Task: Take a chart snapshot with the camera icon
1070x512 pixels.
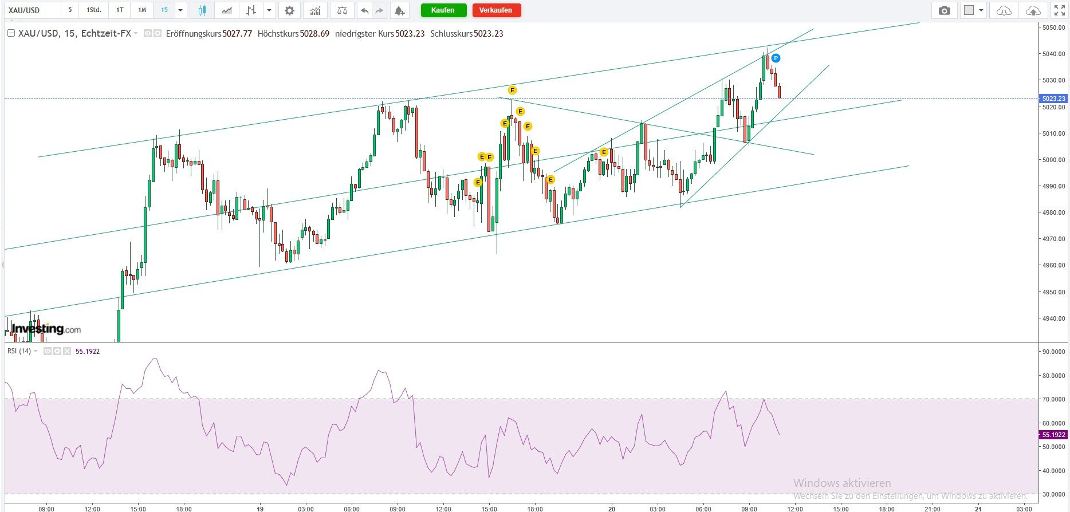Action: 944,10
